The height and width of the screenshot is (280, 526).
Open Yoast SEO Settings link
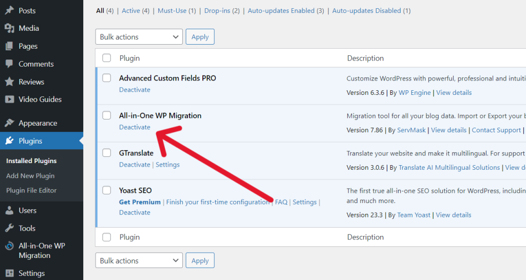click(305, 202)
